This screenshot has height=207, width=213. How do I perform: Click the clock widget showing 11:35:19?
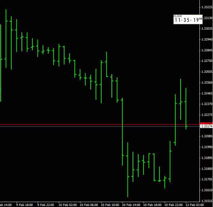click(188, 19)
